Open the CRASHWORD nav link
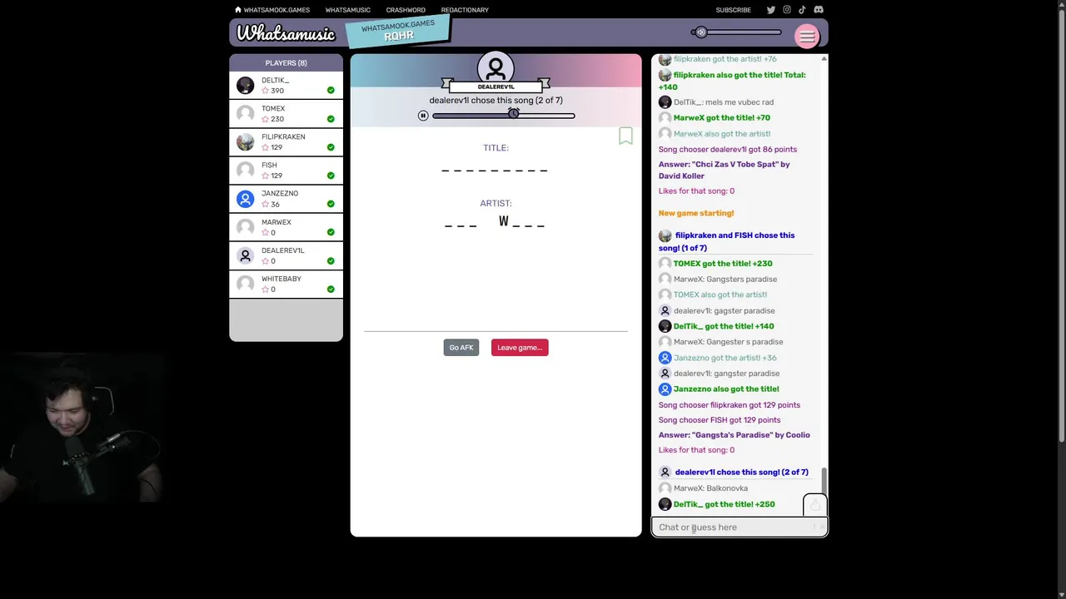This screenshot has width=1066, height=599. click(x=406, y=10)
